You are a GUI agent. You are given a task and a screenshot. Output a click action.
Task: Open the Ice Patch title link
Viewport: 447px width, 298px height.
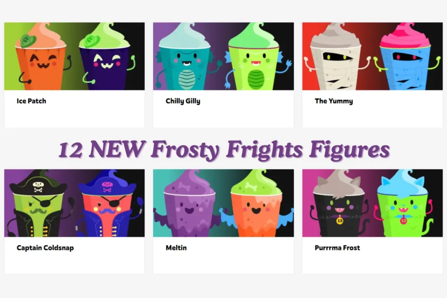[x=31, y=101]
